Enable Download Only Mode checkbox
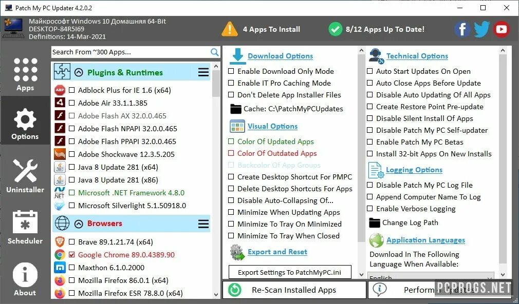Screen dimensions: 519x304 tap(231, 71)
